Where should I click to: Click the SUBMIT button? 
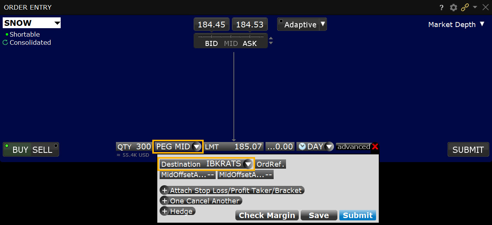click(468, 149)
